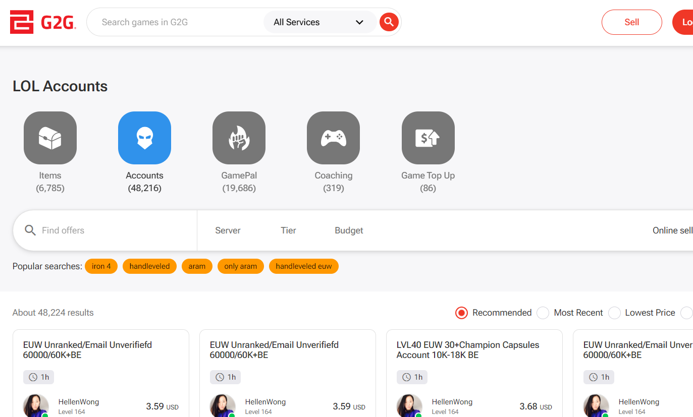
Task: Select the Lowest Price sort option
Action: tap(642, 313)
